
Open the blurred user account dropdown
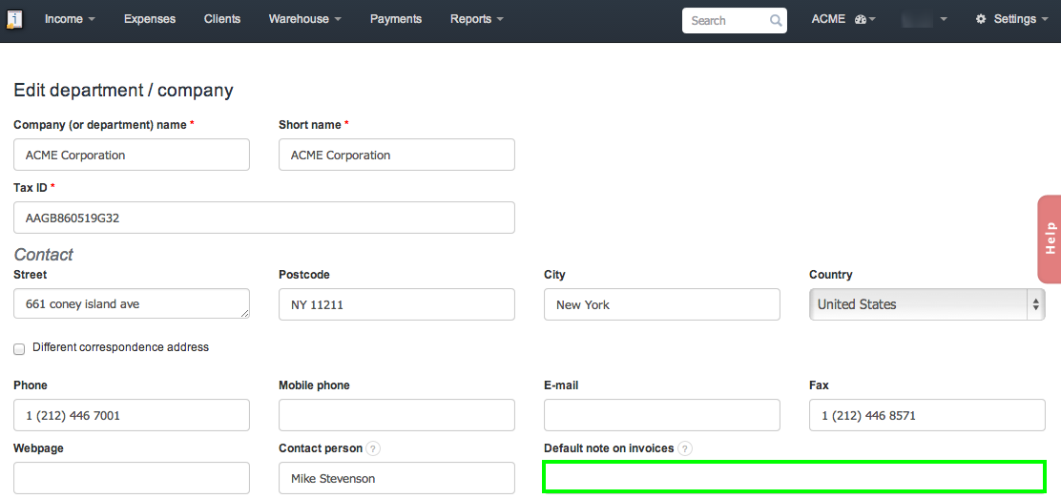[x=925, y=20]
